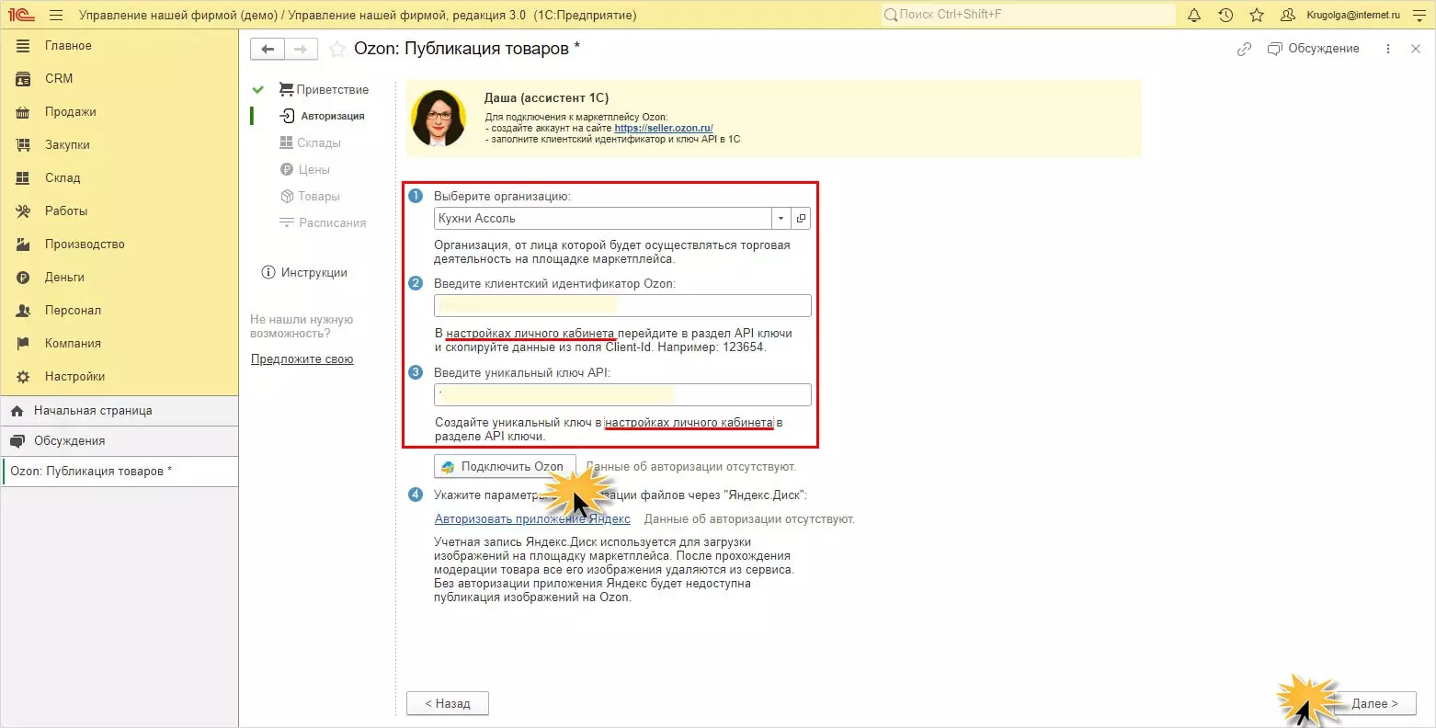Close the Ozon: Публикация товаров form

pos(1416,49)
